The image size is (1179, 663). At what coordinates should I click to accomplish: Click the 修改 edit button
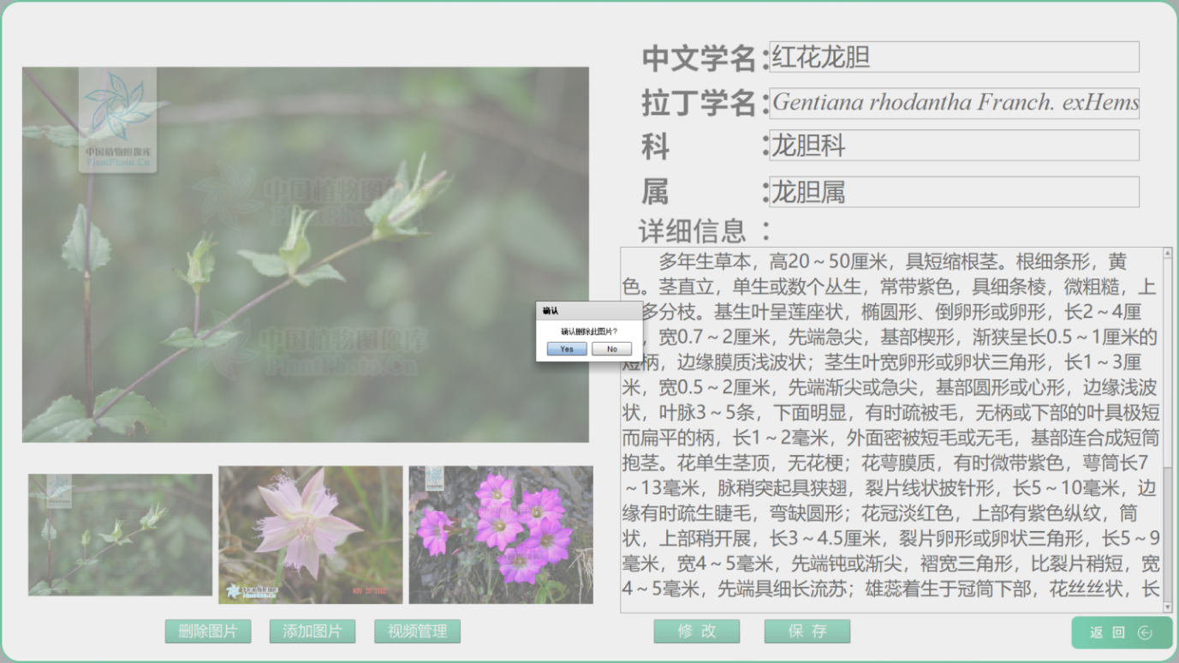coord(696,631)
